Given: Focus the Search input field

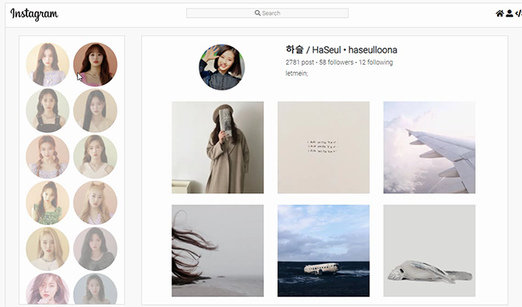Looking at the screenshot, I should tap(267, 13).
